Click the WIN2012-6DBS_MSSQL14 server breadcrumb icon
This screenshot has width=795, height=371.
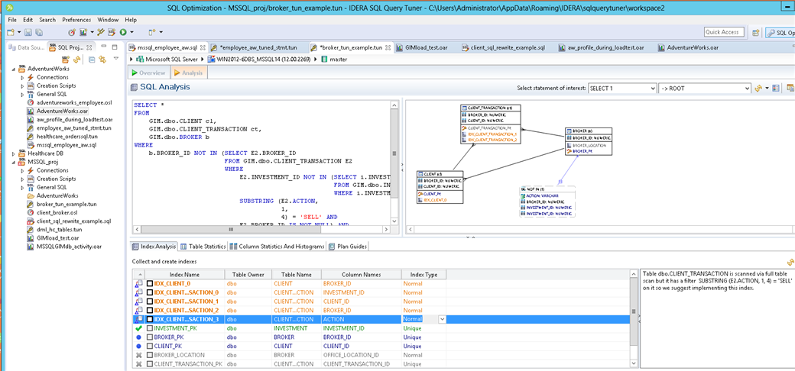(x=211, y=60)
